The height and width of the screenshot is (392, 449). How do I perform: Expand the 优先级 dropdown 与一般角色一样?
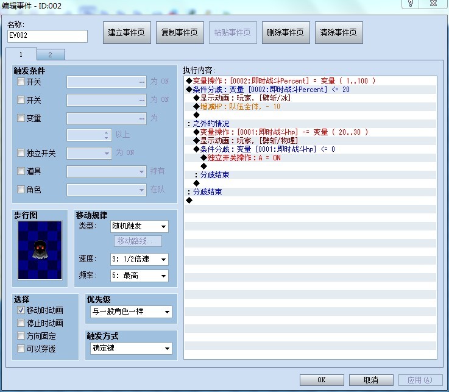(x=131, y=312)
